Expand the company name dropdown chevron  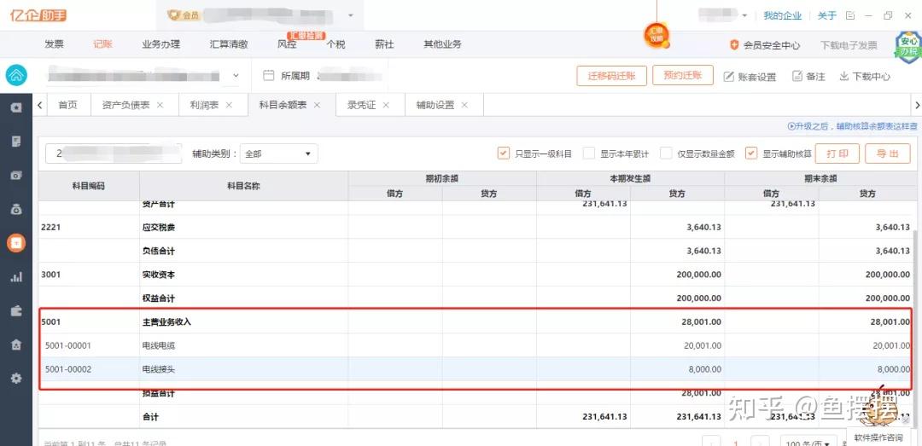[x=236, y=75]
